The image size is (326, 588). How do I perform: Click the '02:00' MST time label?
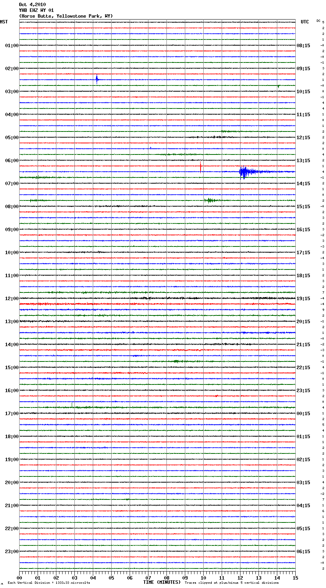[12, 69]
